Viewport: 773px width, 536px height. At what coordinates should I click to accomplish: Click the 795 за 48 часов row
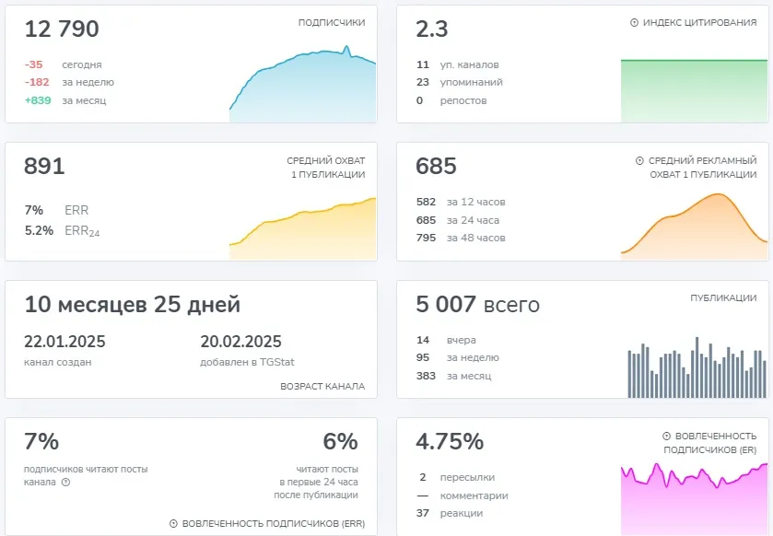coord(461,238)
